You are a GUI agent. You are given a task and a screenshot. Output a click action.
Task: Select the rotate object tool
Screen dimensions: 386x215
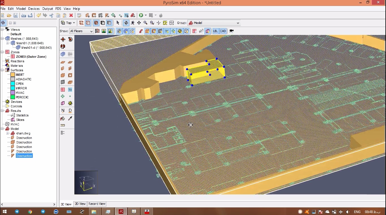(70, 39)
